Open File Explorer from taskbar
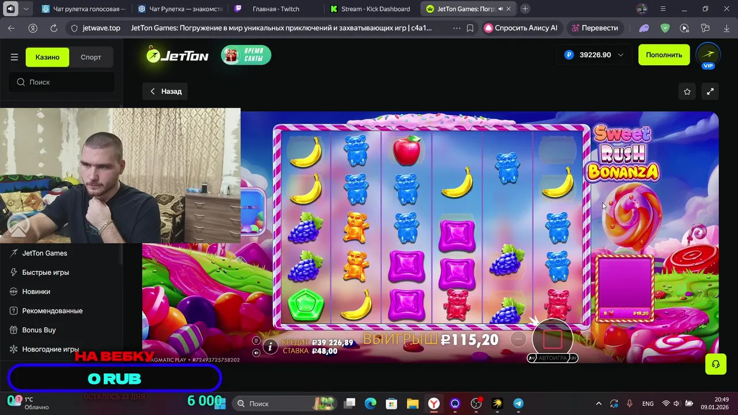Screen dimensions: 738x415 click(412, 403)
